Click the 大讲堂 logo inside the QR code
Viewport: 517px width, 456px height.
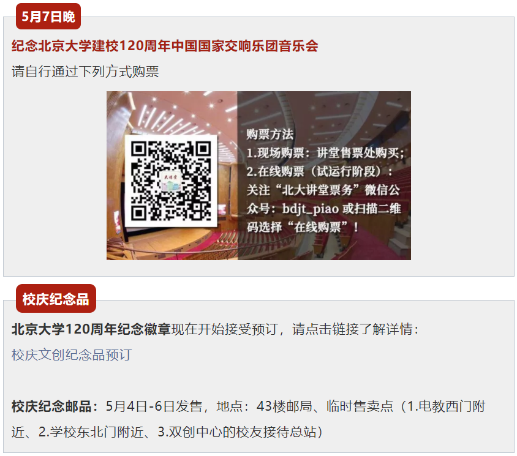[171, 181]
